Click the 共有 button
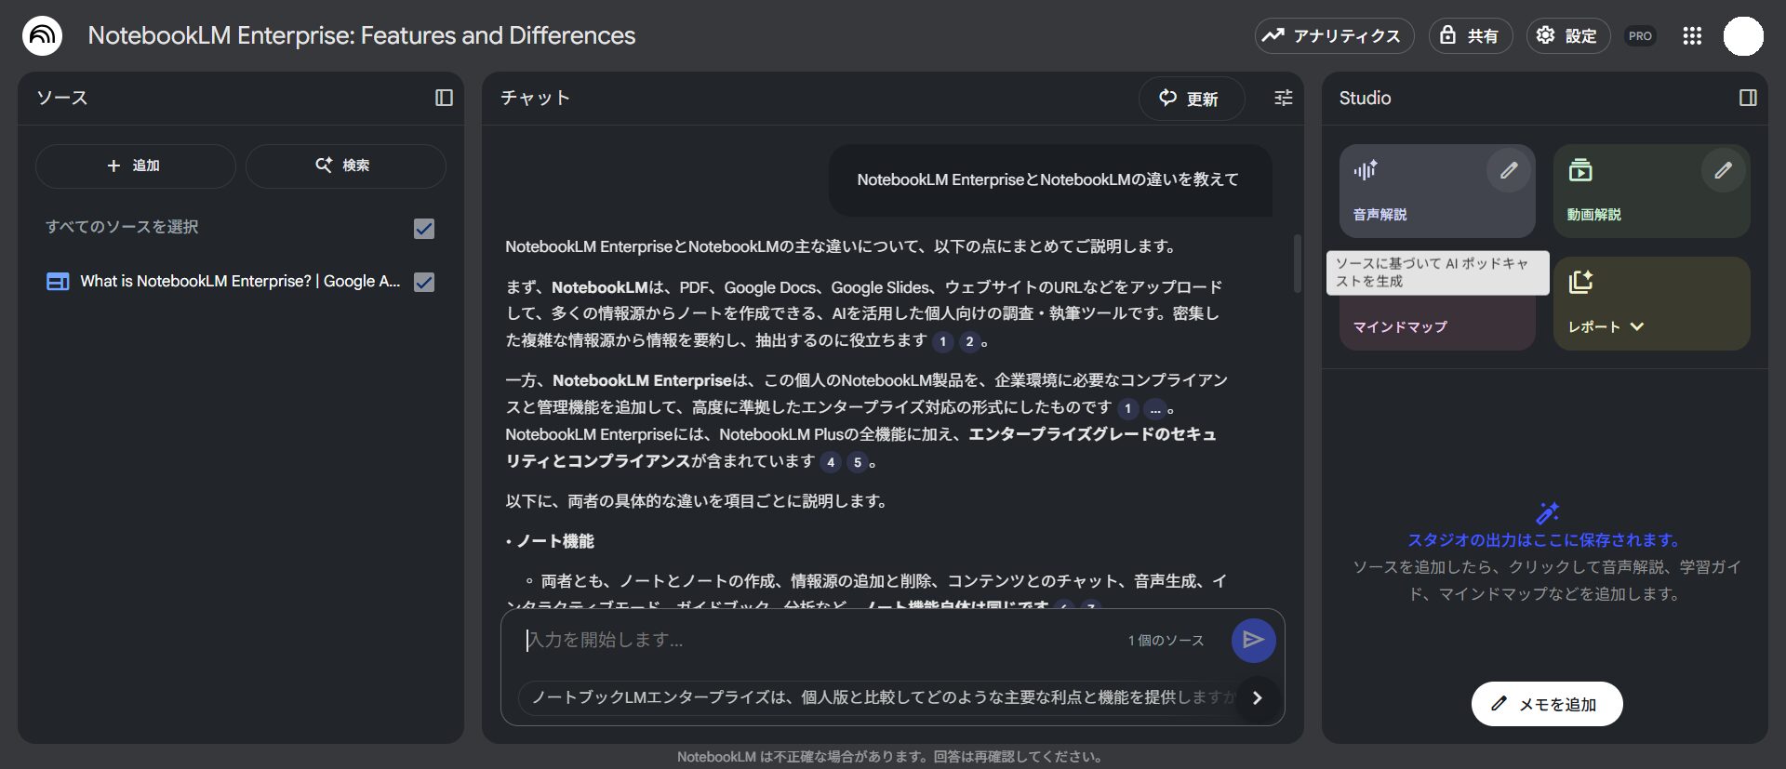This screenshot has width=1786, height=769. click(x=1471, y=36)
